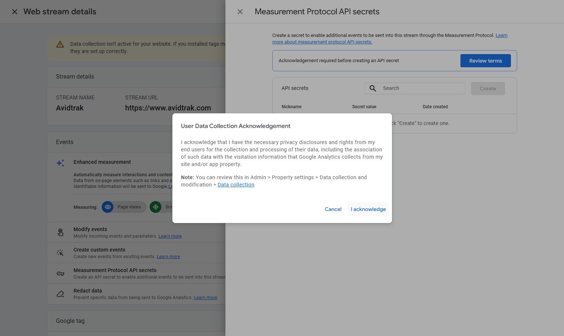Click the search magnifier icon
The width and height of the screenshot is (564, 336).
pos(373,88)
